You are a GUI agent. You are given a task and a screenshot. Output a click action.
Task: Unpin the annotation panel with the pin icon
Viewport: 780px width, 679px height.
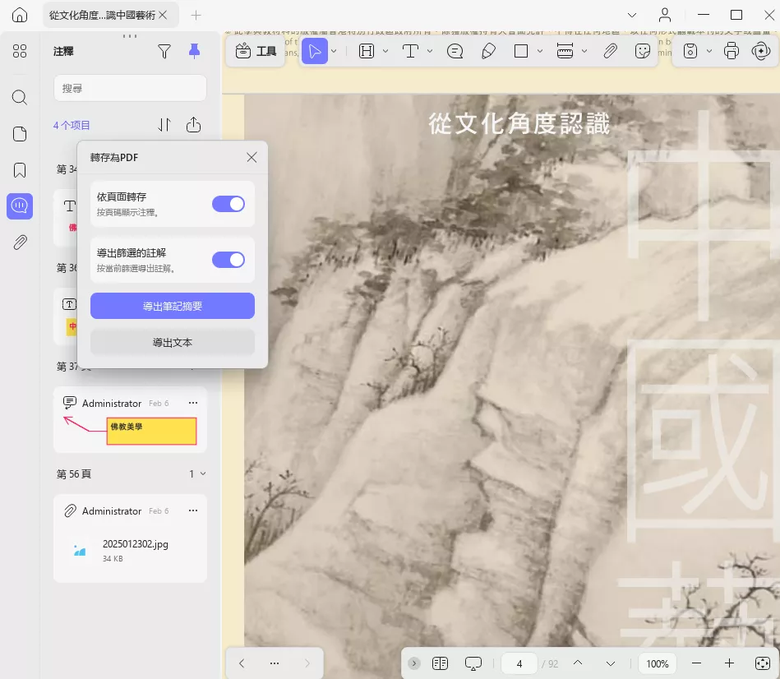195,51
